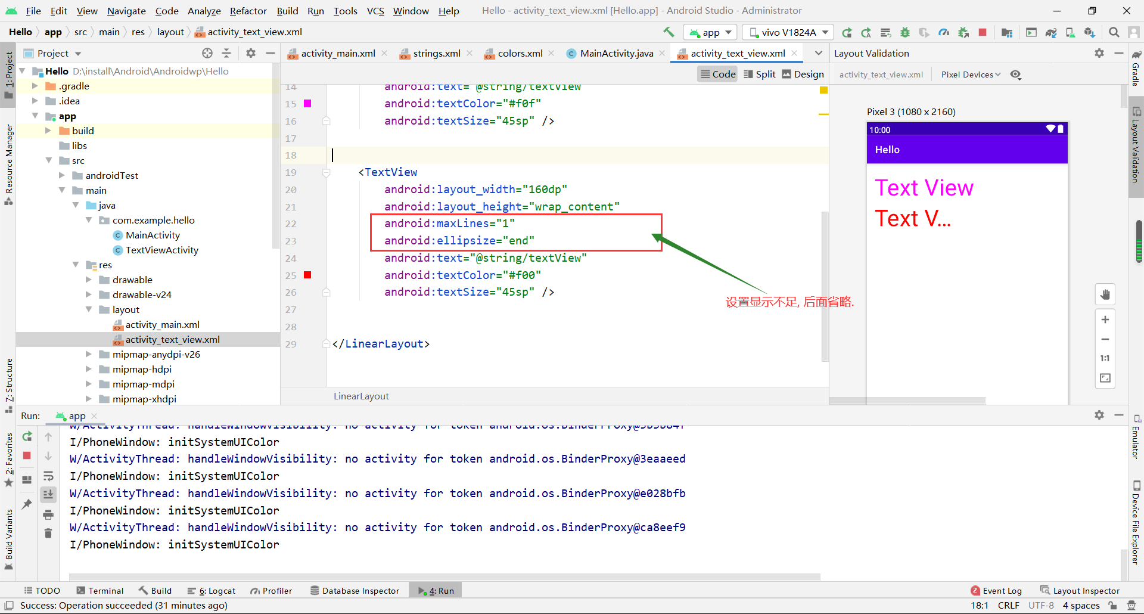Collapse the app module node
The image size is (1144, 614).
tap(35, 116)
